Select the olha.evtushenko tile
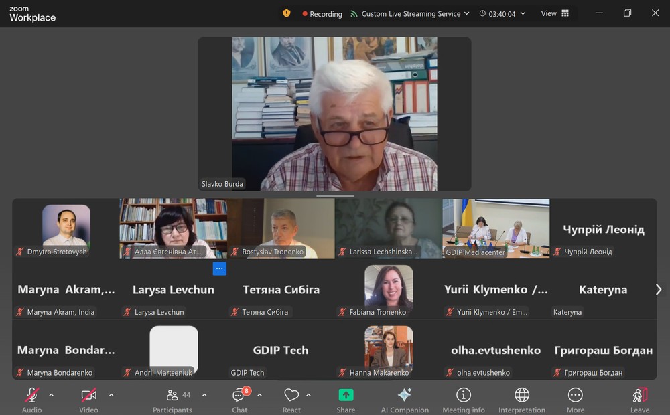The image size is (670, 415). point(496,349)
